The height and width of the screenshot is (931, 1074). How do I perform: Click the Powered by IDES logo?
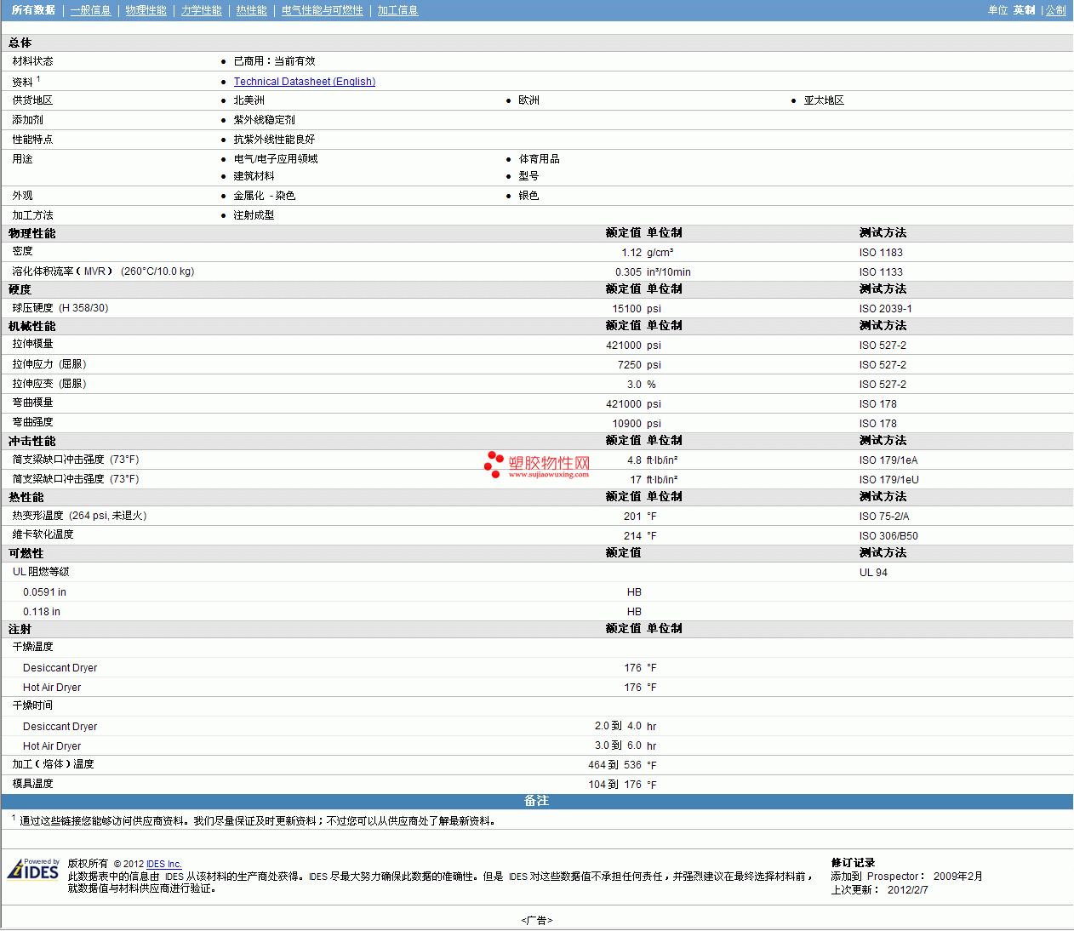pos(33,870)
